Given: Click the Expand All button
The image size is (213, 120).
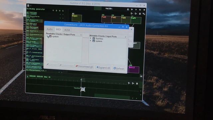Looking at the screenshot, I should click(x=103, y=67).
